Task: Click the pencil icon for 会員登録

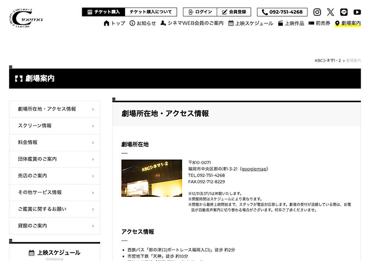Action: click(224, 12)
